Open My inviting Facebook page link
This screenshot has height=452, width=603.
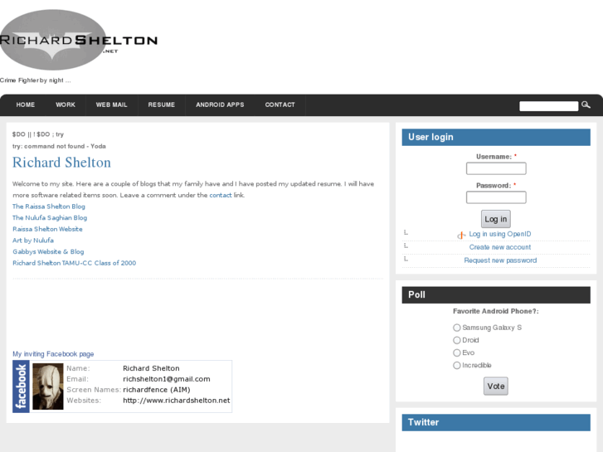pyautogui.click(x=53, y=354)
